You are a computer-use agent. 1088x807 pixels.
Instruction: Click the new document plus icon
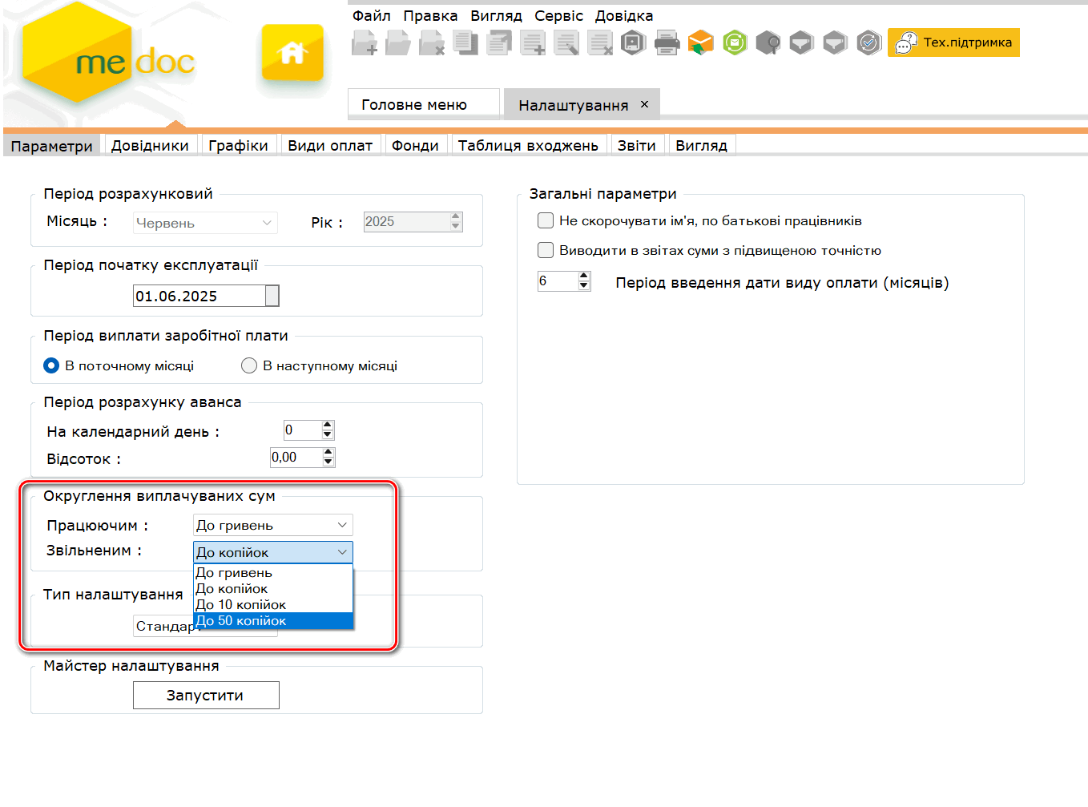click(365, 42)
